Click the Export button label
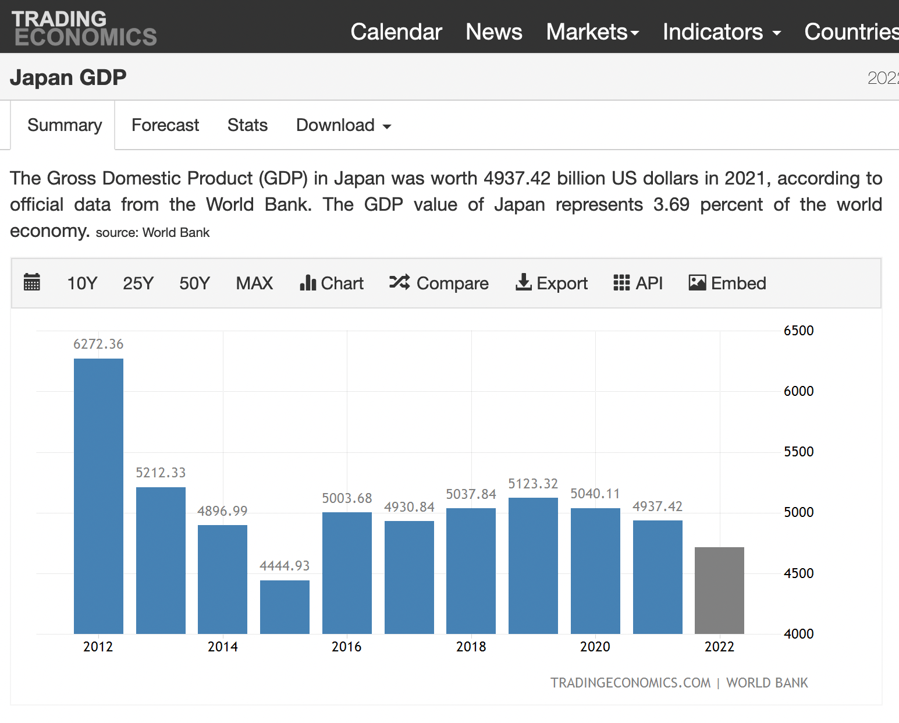This screenshot has width=899, height=723. 562,283
